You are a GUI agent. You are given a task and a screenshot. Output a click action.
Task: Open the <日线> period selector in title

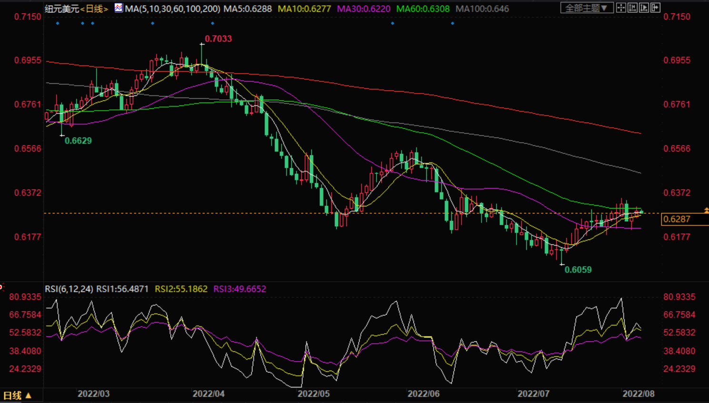(94, 9)
